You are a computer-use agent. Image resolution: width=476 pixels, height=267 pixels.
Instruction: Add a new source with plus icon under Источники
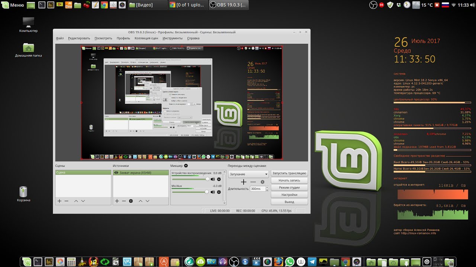point(117,201)
